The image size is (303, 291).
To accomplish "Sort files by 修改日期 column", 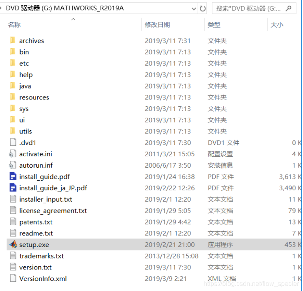I will click(x=157, y=25).
